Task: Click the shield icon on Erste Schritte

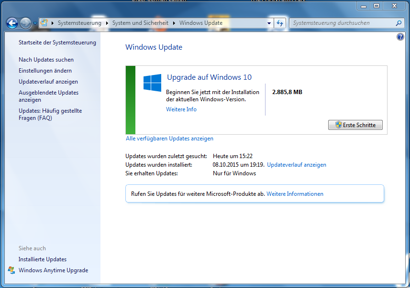Action: coord(339,125)
